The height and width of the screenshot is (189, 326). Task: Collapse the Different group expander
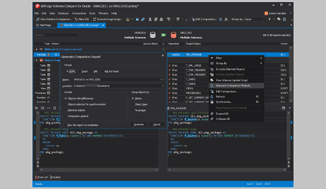coord(36,49)
